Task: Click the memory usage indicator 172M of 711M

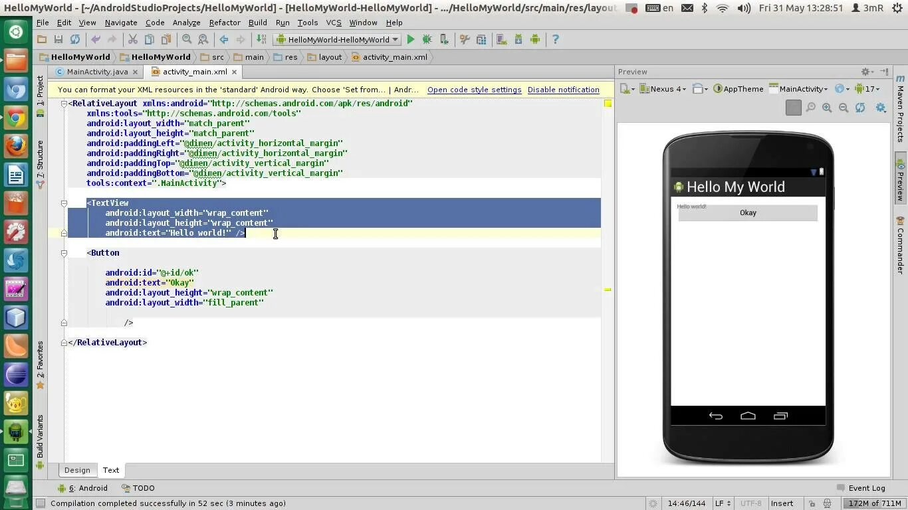Action: pos(875,503)
